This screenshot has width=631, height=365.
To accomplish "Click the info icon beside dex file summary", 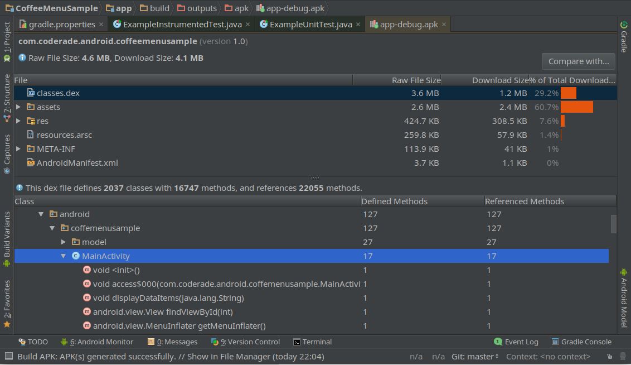I will click(20, 188).
